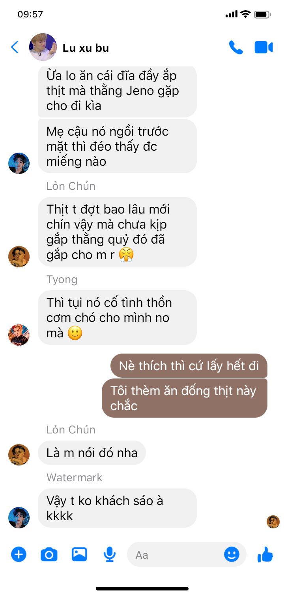The height and width of the screenshot is (596, 284).
Task: Open more actions with the plus icon
Action: click(19, 554)
